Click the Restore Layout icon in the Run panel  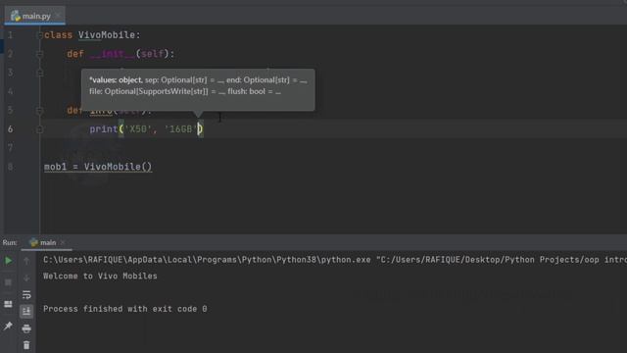click(x=8, y=304)
